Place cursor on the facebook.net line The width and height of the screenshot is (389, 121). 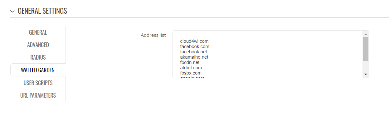tap(193, 52)
